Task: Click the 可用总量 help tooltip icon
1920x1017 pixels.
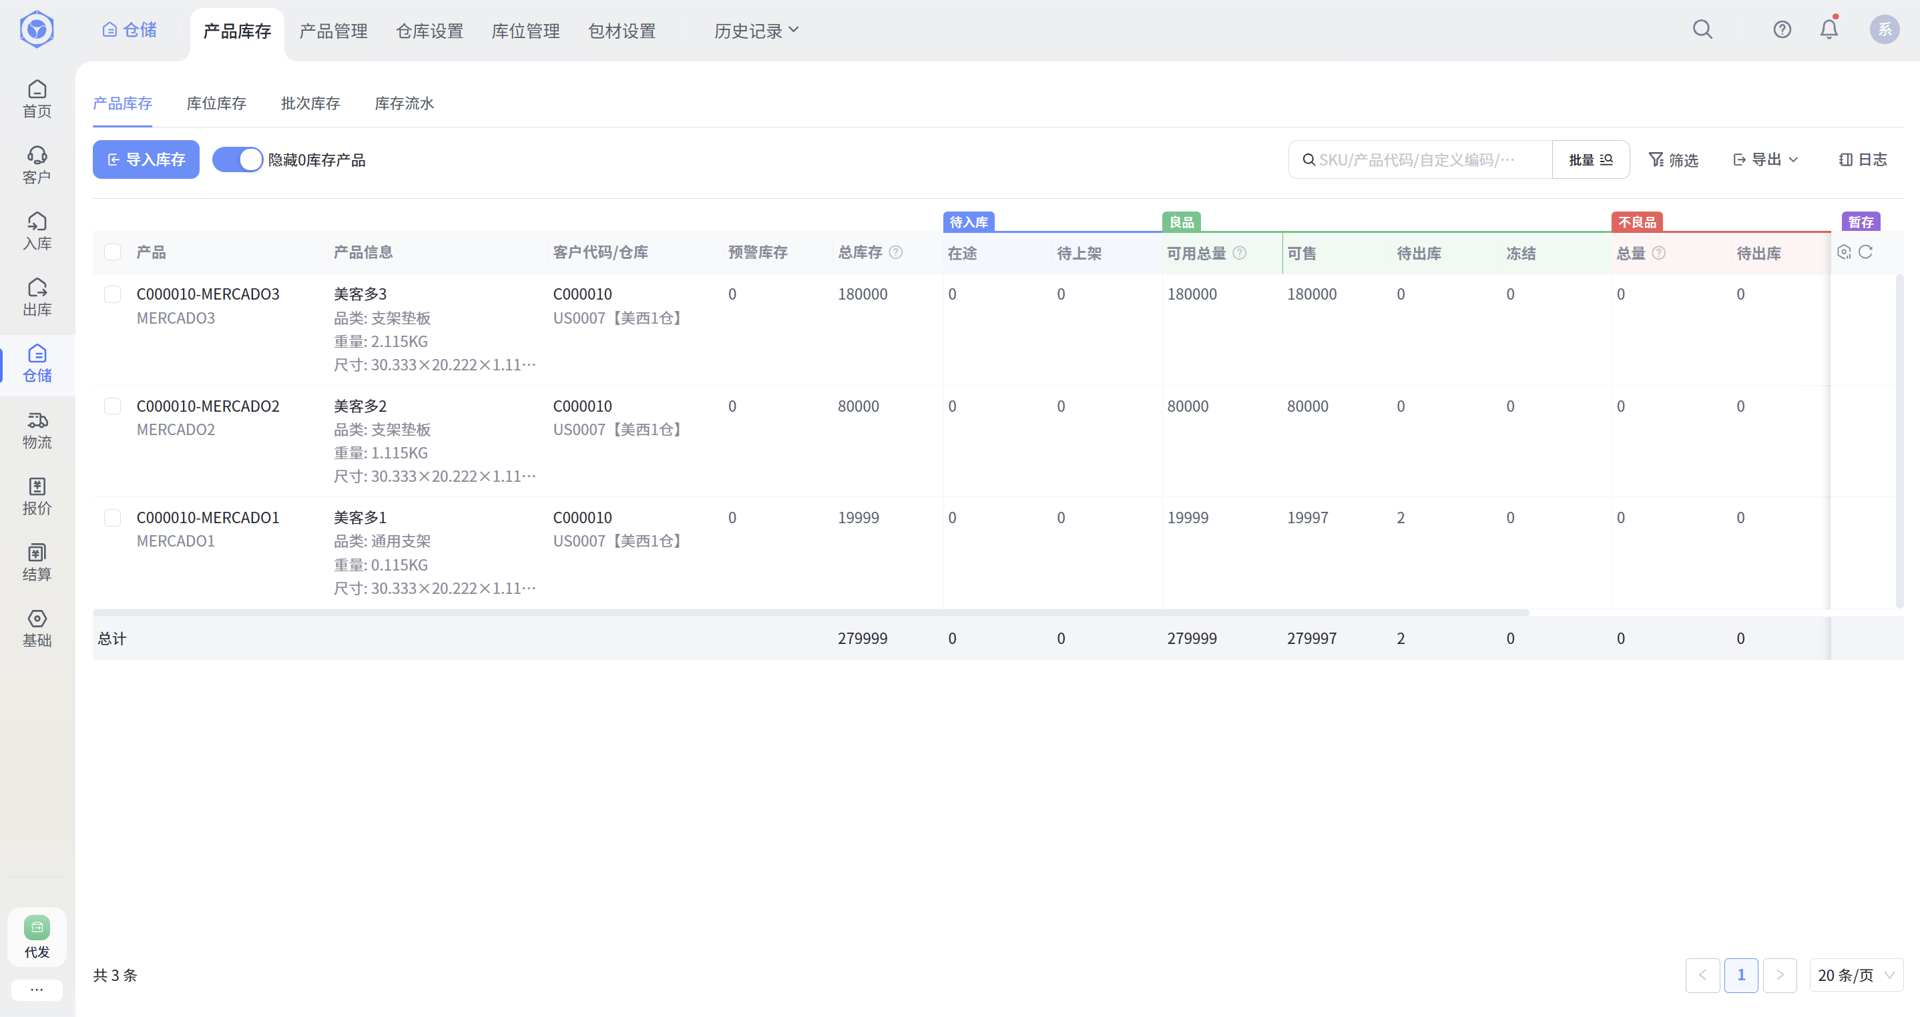Action: tap(1240, 254)
